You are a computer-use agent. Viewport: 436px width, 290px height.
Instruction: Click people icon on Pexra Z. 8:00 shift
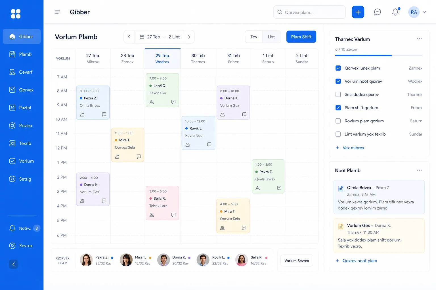click(82, 114)
